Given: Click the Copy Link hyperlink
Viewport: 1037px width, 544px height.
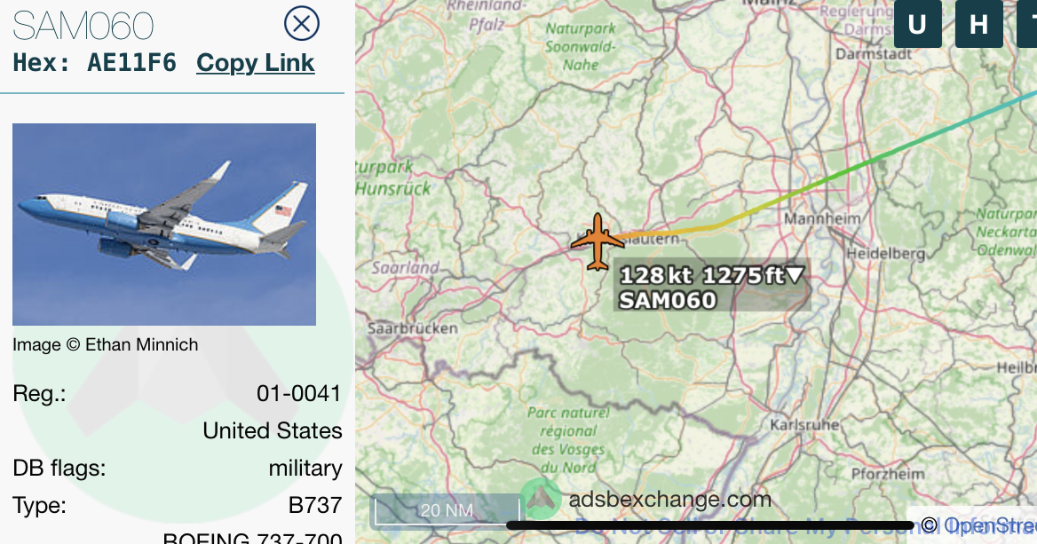Looking at the screenshot, I should [256, 63].
